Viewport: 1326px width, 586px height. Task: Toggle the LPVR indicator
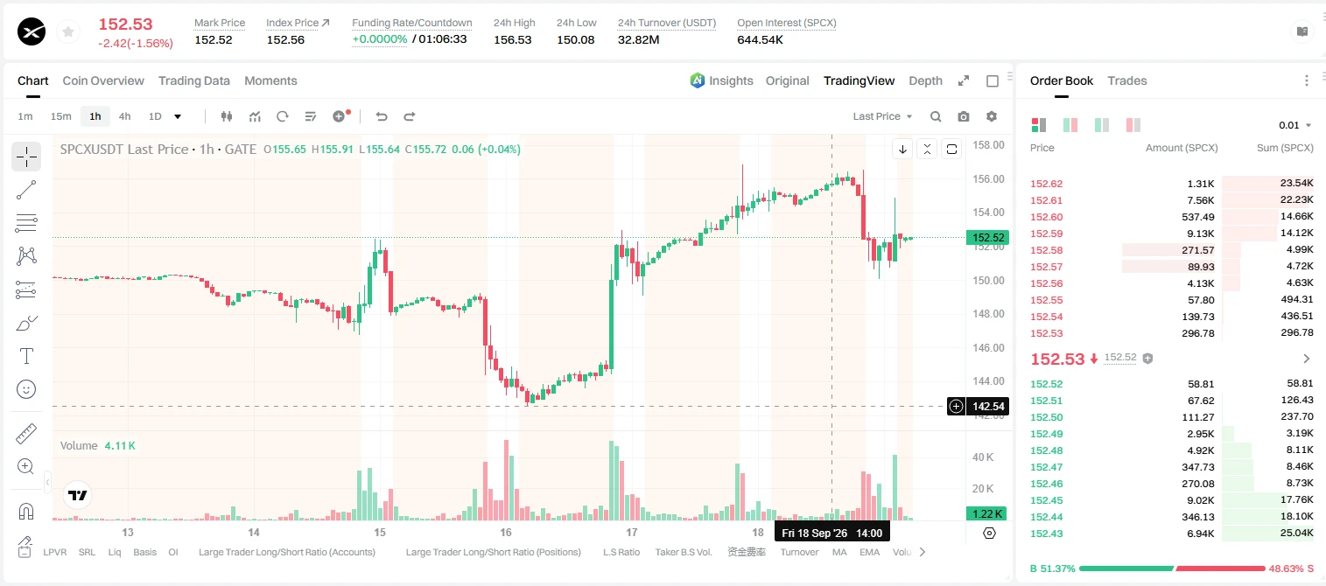[x=55, y=552]
